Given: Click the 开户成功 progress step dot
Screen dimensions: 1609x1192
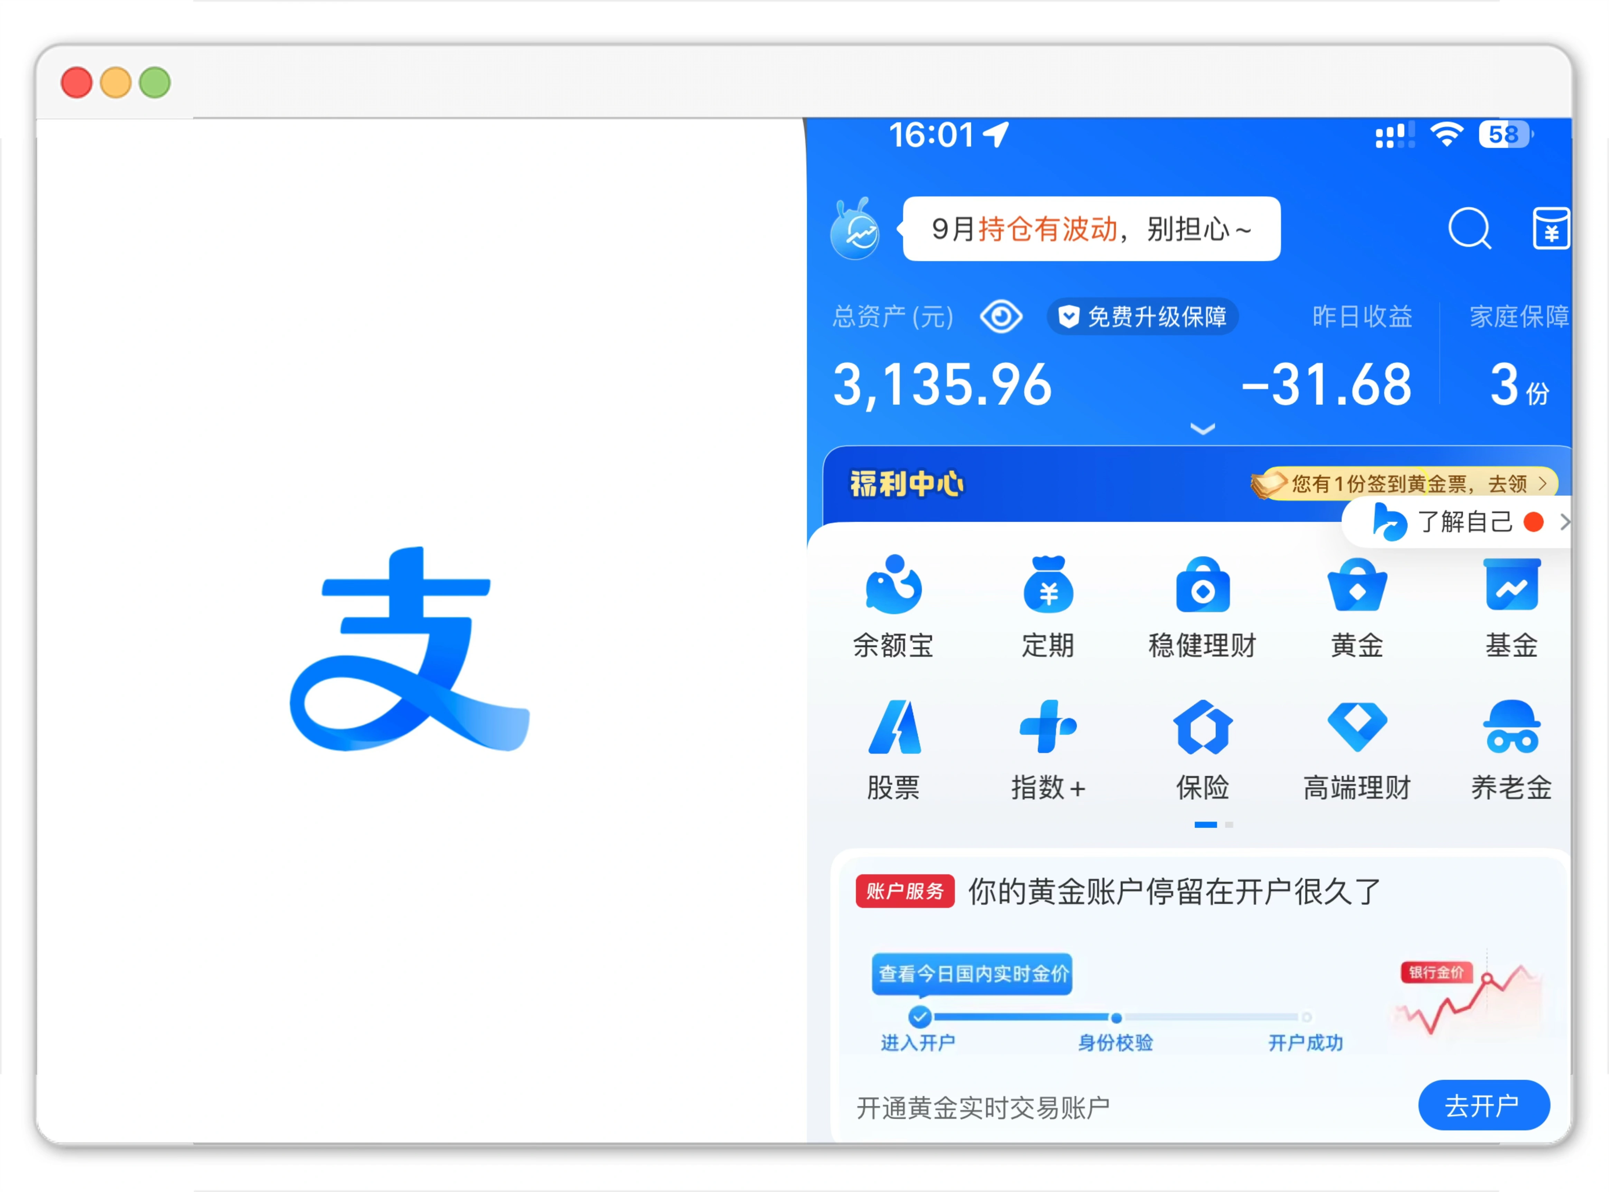Looking at the screenshot, I should (x=1306, y=1017).
